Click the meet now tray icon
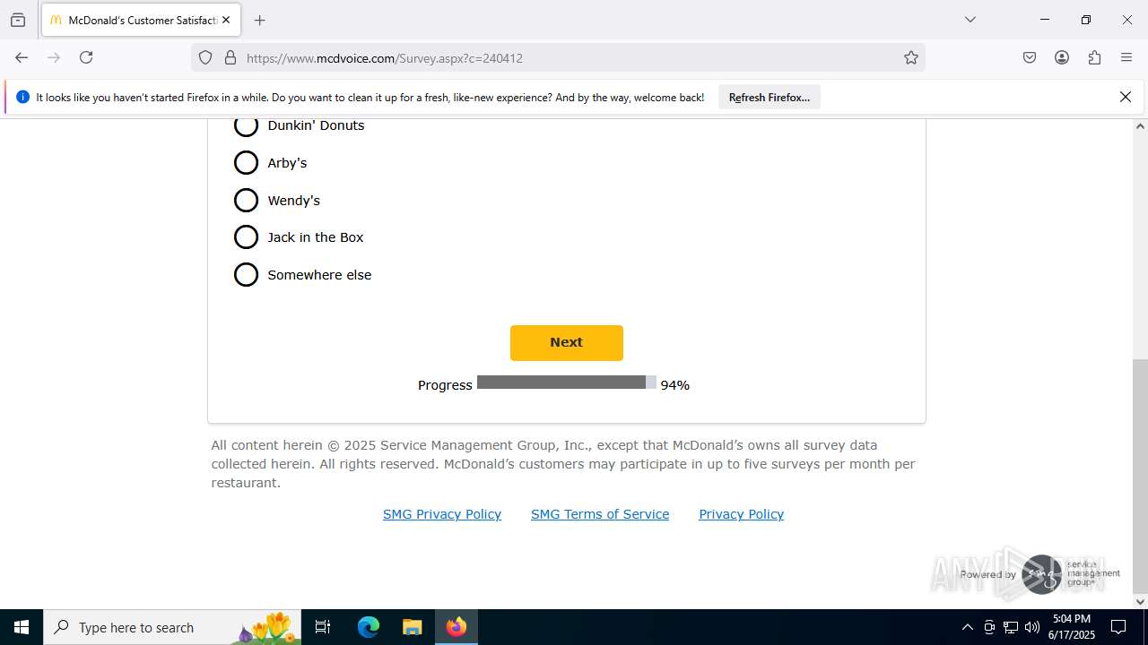Screen dimensions: 1148x645 tap(989, 627)
